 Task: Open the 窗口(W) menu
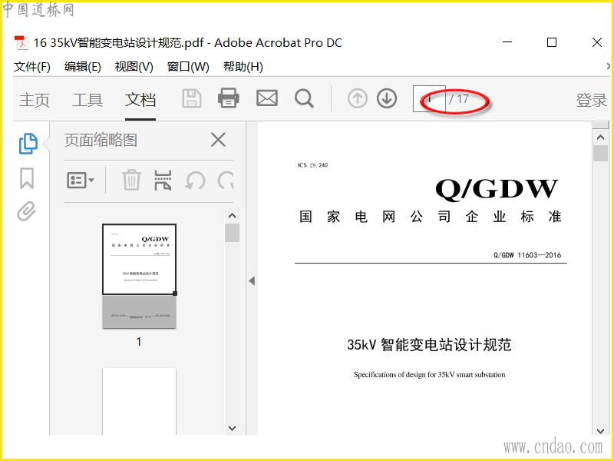pyautogui.click(x=188, y=67)
